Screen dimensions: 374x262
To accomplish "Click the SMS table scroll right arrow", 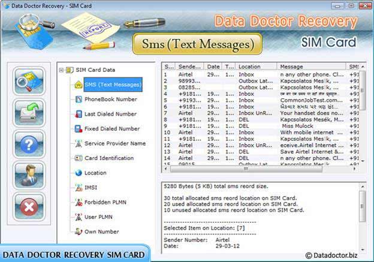I will tap(355, 169).
